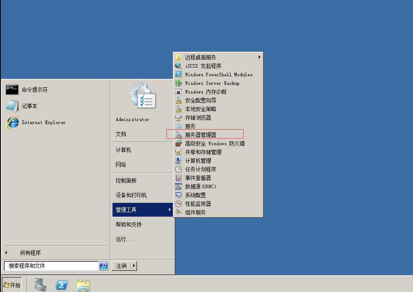Select the 事件查看器 text entry
The width and height of the screenshot is (413, 292).
[x=198, y=178]
